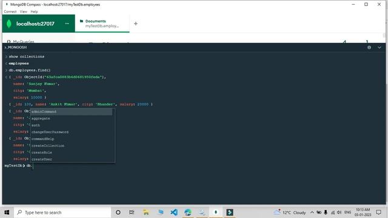Click the 'employees' output text
Image resolution: width=388 pixels, height=218 pixels.
coord(19,64)
